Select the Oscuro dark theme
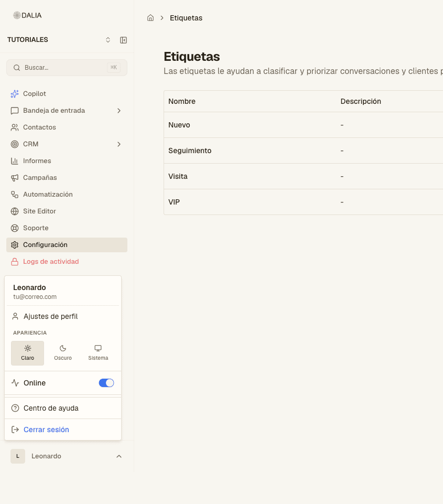 pyautogui.click(x=63, y=353)
